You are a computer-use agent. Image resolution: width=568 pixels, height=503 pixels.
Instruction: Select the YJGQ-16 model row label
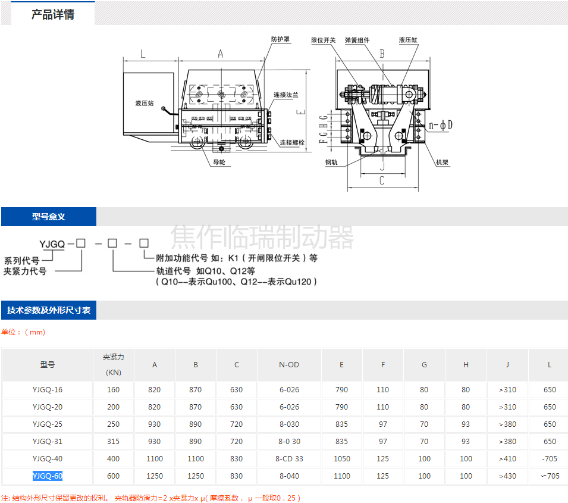tap(48, 390)
